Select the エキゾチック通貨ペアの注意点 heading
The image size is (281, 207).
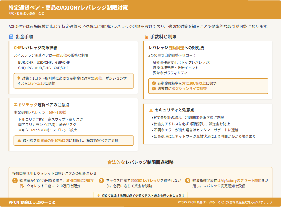coord(41,105)
